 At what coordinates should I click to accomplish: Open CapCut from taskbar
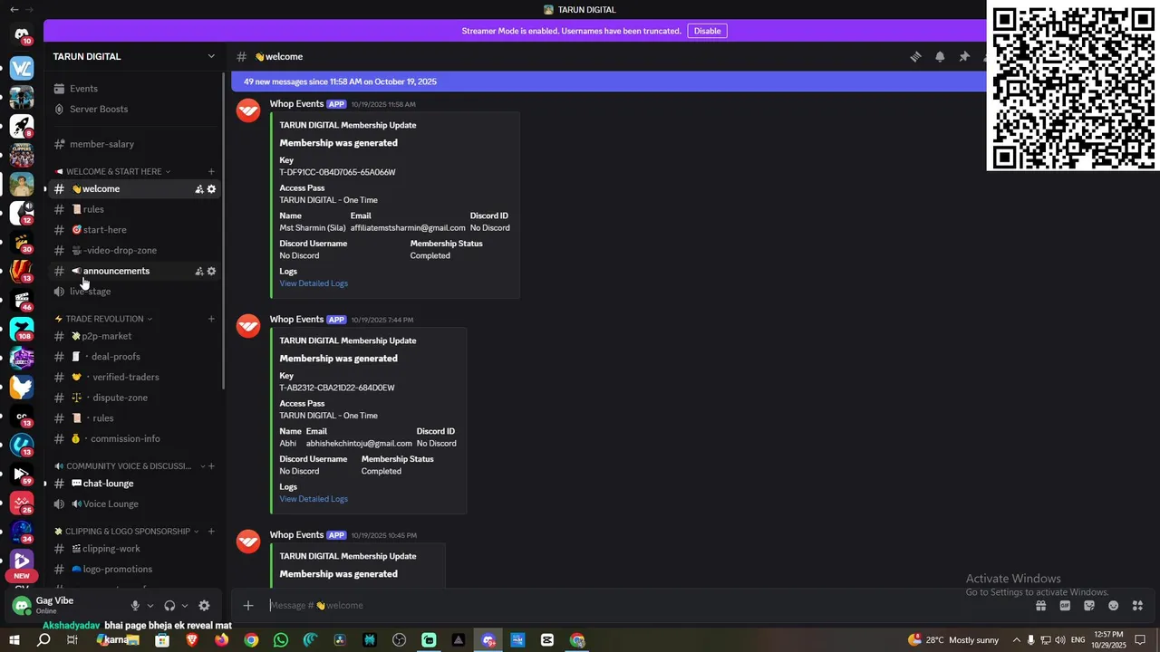pyautogui.click(x=547, y=640)
